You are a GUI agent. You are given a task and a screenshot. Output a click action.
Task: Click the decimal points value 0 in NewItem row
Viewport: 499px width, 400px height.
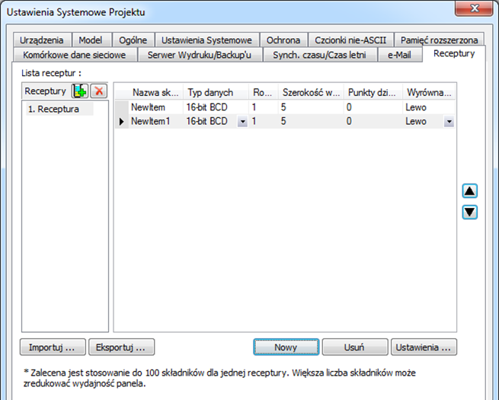click(373, 107)
